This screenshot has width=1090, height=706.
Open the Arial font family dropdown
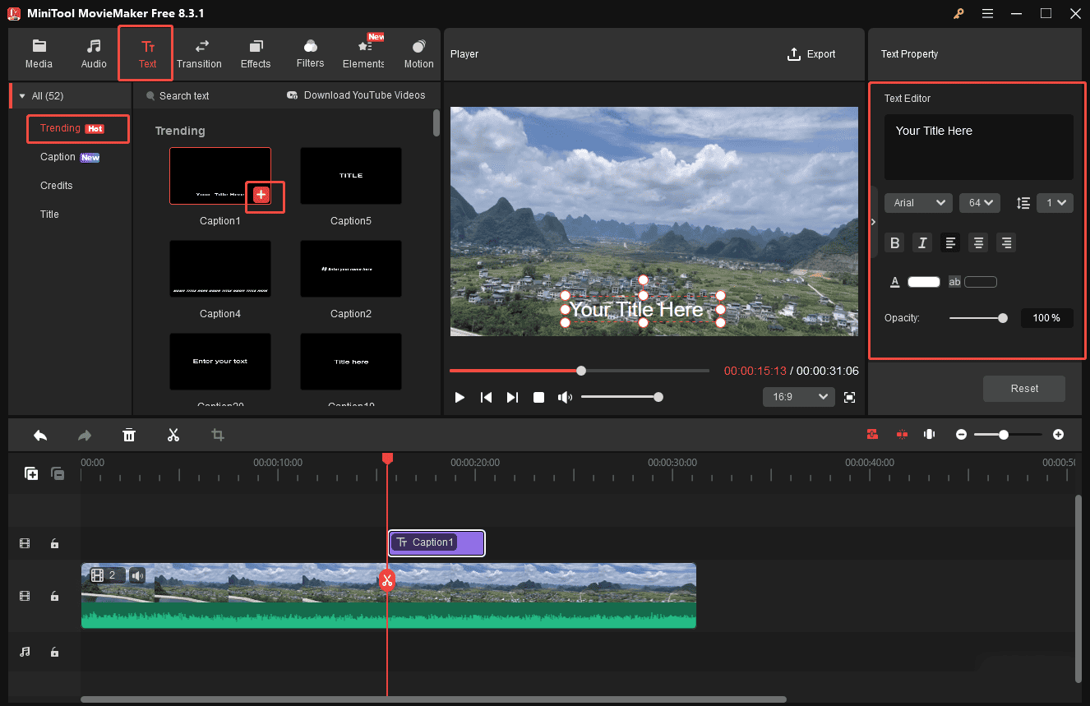pos(918,202)
